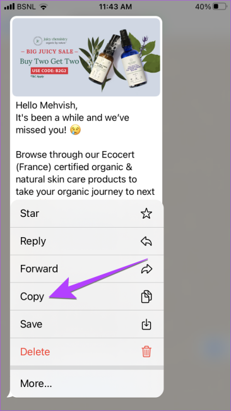Open the More... menu option
The height and width of the screenshot is (411, 231).
(x=87, y=383)
